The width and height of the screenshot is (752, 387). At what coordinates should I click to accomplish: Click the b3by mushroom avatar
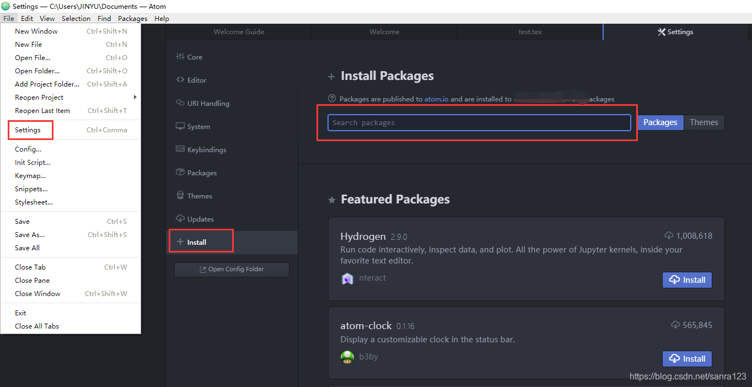coord(347,357)
